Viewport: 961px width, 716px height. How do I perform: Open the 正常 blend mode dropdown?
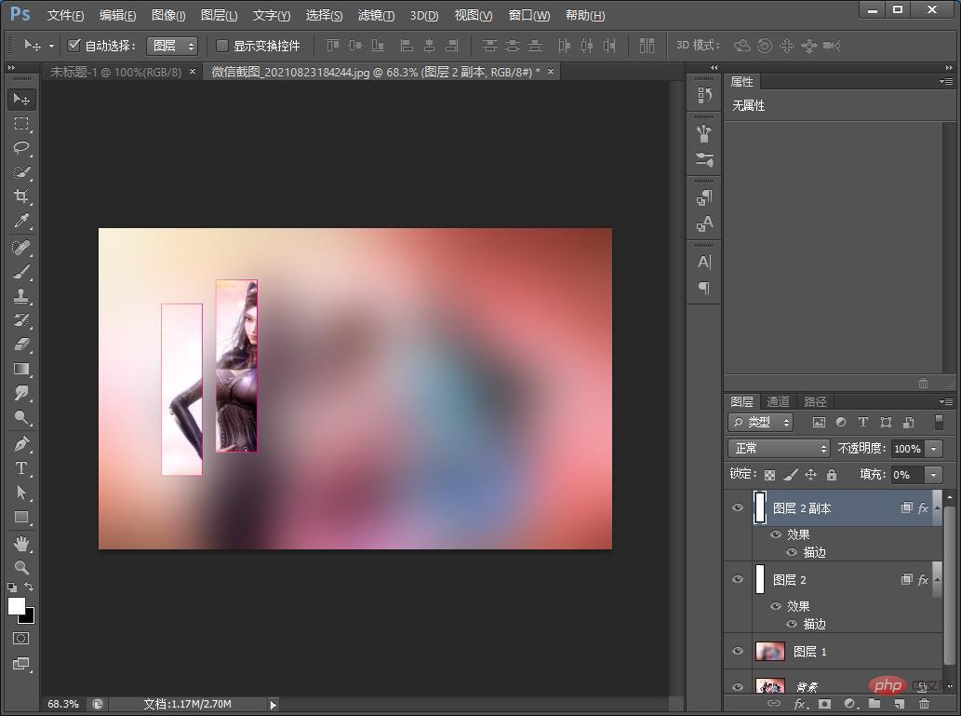(779, 449)
